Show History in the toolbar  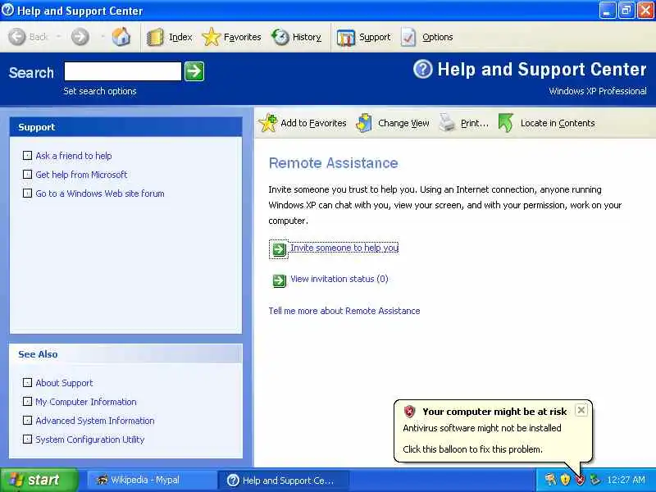click(296, 37)
